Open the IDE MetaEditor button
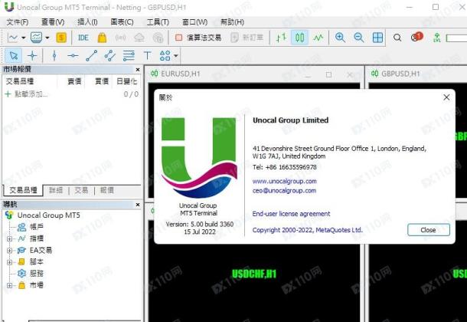The width and height of the screenshot is (467, 322). tap(83, 38)
